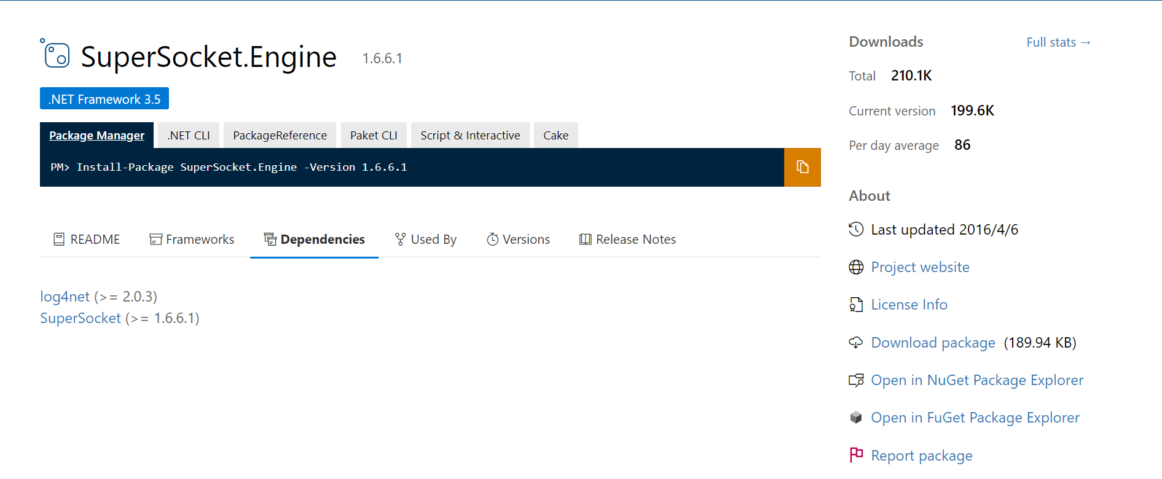Click the Download package link
Viewport: 1162px width, 479px height.
point(933,343)
